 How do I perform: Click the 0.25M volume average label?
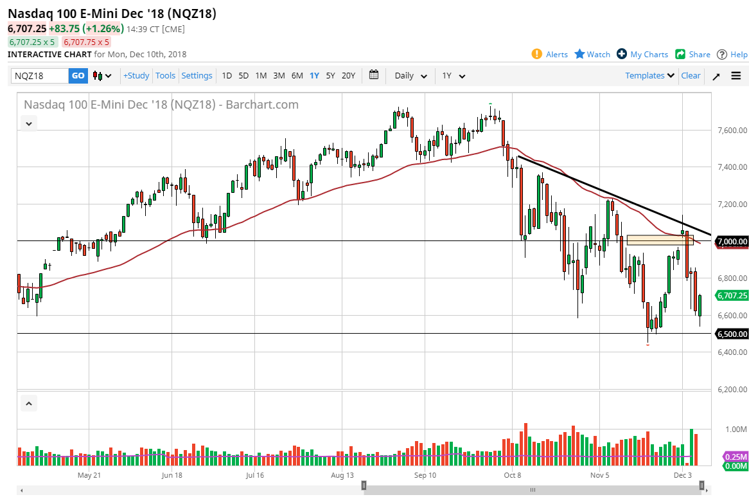tap(736, 457)
